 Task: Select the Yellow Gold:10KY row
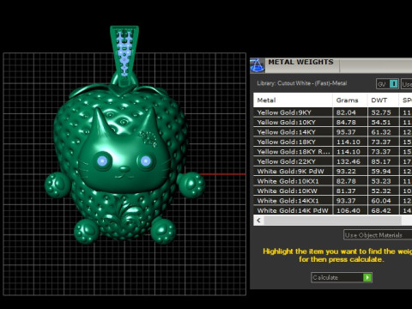(333, 123)
